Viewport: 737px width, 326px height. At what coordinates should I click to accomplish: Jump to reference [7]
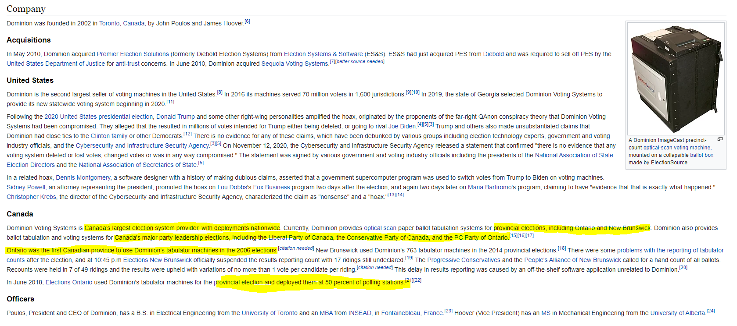click(x=333, y=62)
